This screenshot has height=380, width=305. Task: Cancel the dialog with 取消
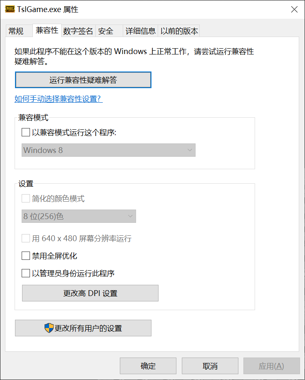pyautogui.click(x=210, y=366)
